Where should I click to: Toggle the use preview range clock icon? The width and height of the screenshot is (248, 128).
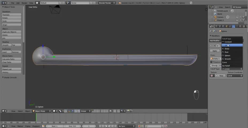[x=43, y=126]
